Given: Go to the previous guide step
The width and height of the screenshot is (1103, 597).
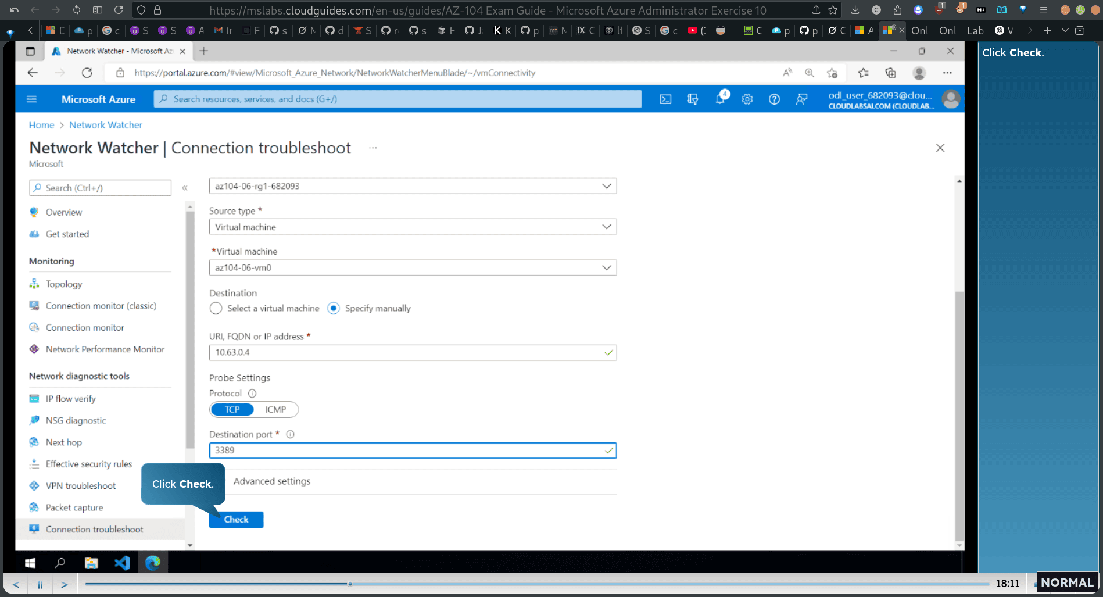Looking at the screenshot, I should click(x=16, y=584).
